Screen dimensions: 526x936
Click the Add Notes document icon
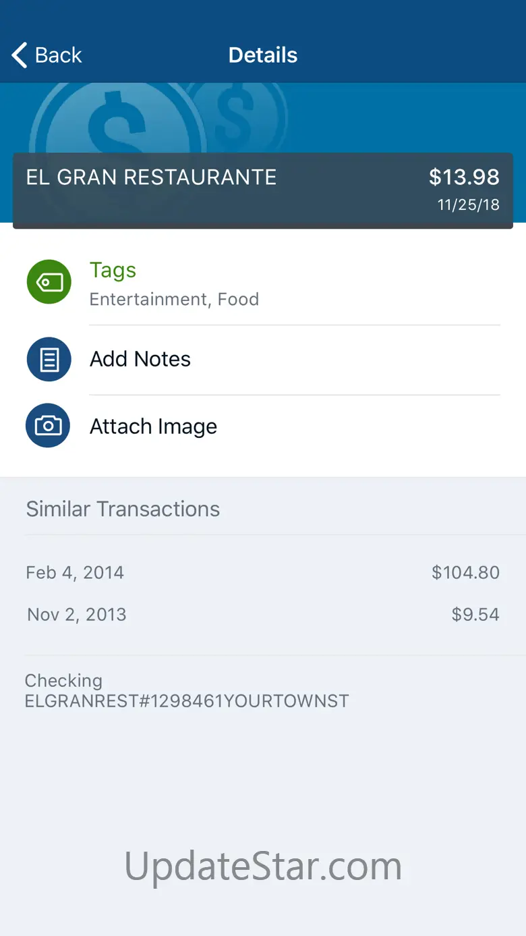click(49, 359)
